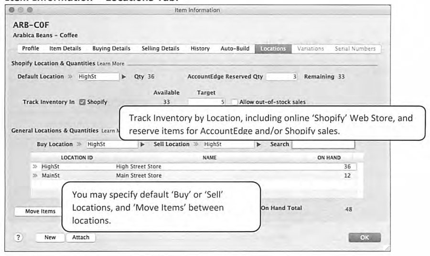Click the AccountEdge Reserved Qty field

281,76
